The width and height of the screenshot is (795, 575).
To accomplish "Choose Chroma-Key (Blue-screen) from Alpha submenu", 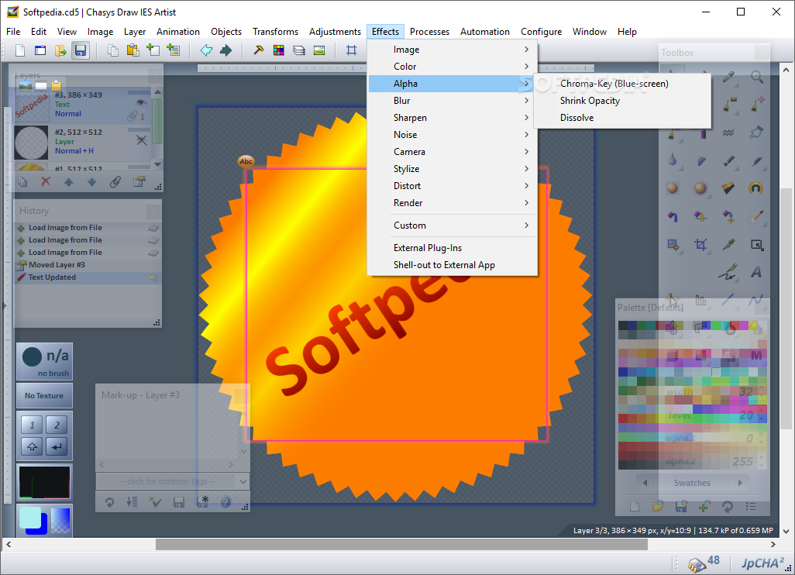I will (622, 84).
